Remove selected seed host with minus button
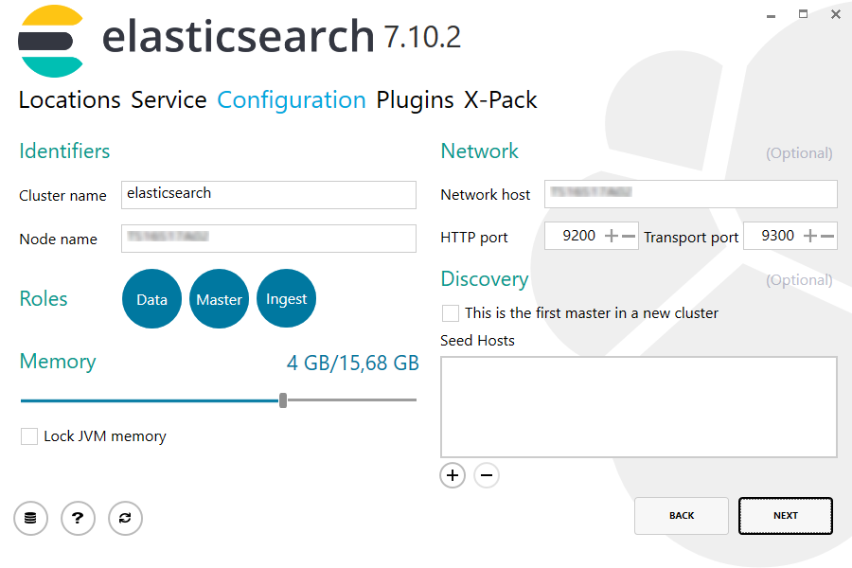852x568 pixels. click(x=487, y=475)
